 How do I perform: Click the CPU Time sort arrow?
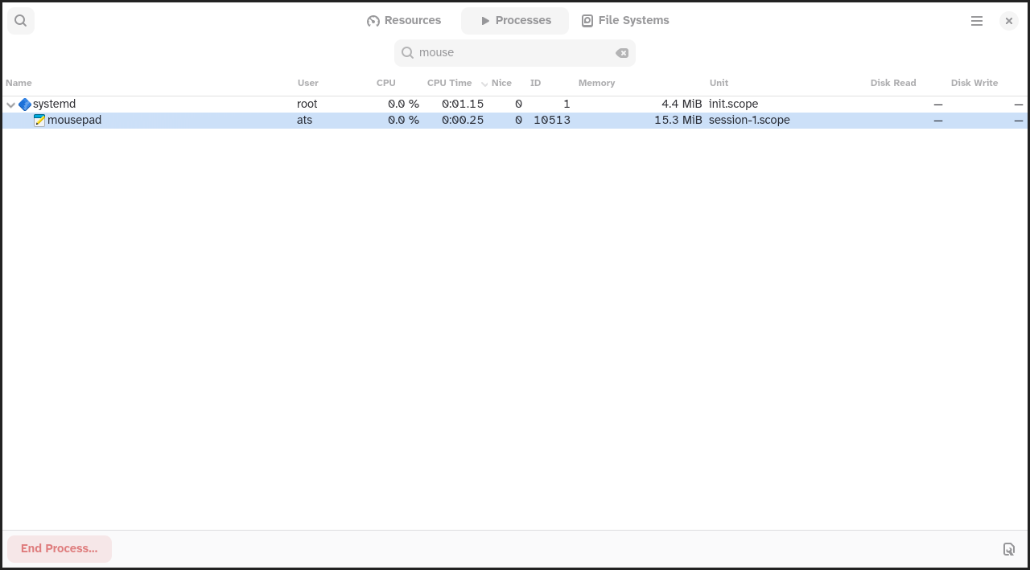pyautogui.click(x=484, y=84)
